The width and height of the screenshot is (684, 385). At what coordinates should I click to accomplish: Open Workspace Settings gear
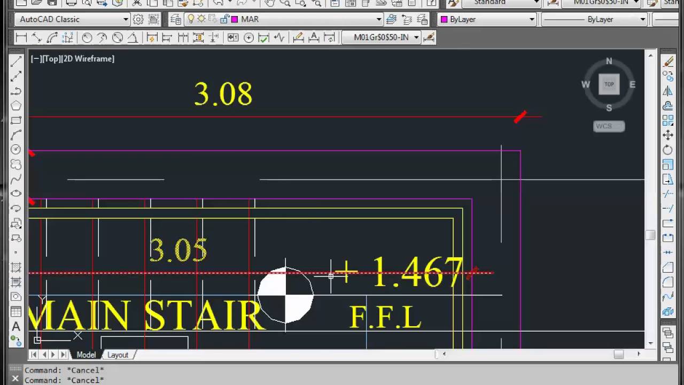[138, 19]
